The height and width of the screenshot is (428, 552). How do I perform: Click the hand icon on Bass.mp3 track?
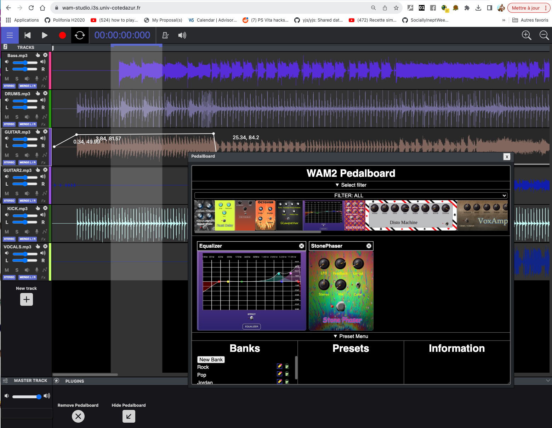point(38,55)
